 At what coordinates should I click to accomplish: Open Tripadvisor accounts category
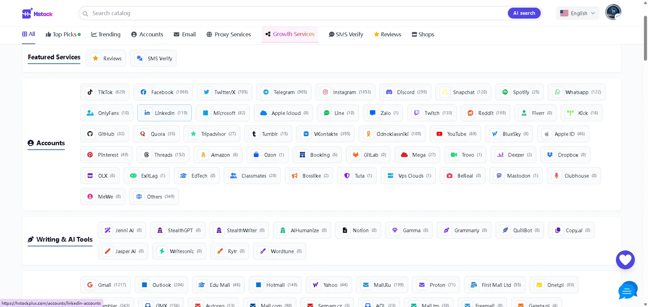(x=212, y=134)
